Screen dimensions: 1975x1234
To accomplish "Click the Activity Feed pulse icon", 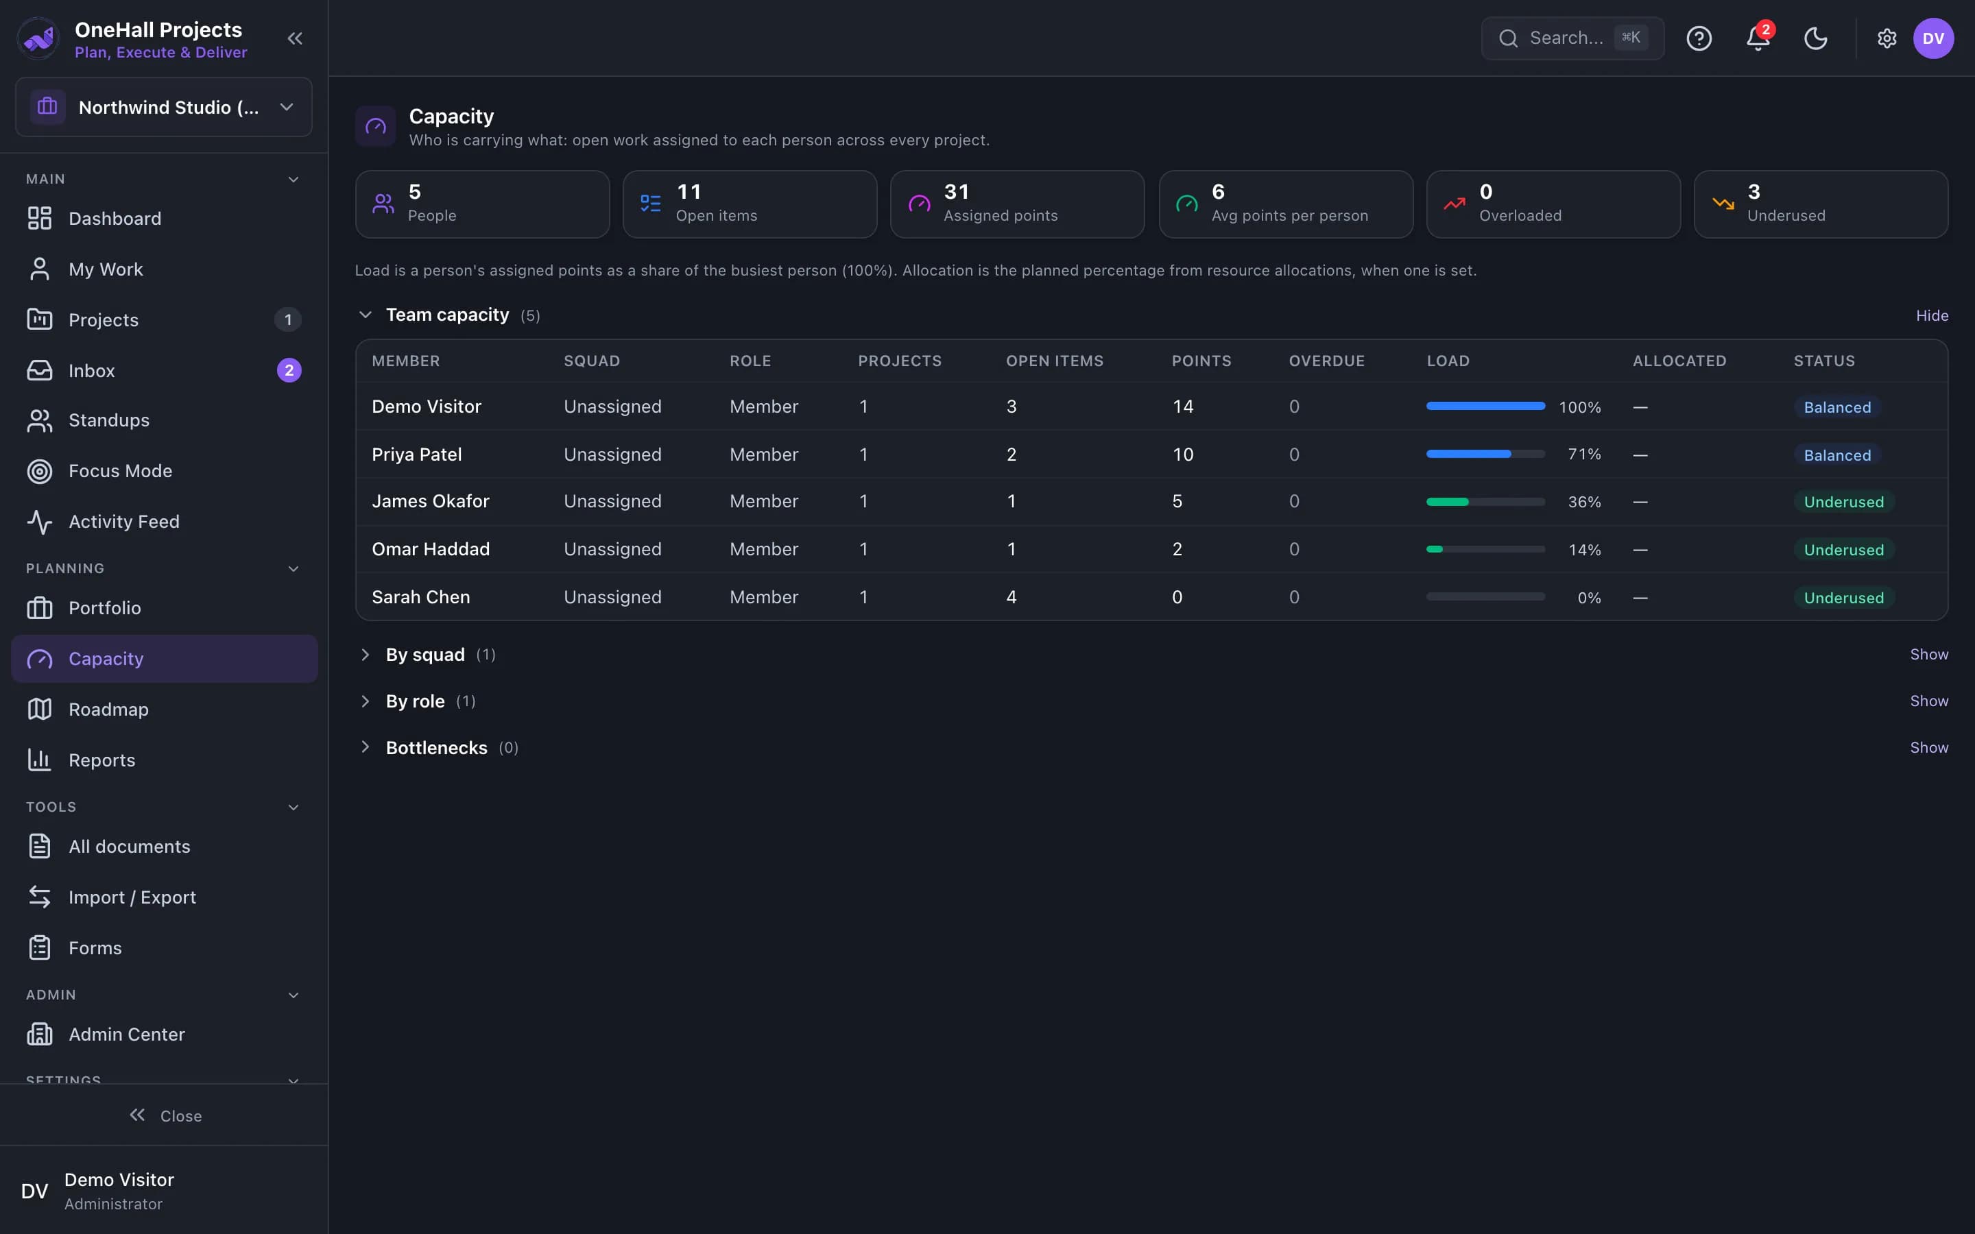I will [x=39, y=522].
